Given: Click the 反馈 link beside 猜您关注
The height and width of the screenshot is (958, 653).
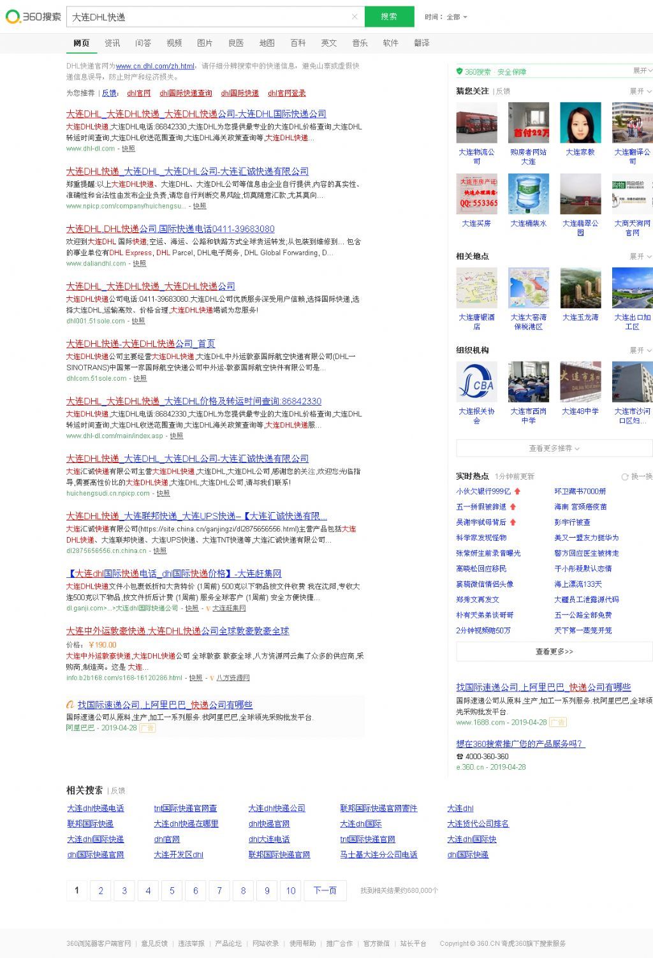Looking at the screenshot, I should pyautogui.click(x=503, y=91).
